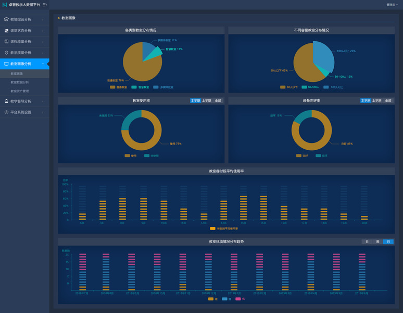Toggle the 完好 legend item
This screenshot has width=403, height=313.
302,156
